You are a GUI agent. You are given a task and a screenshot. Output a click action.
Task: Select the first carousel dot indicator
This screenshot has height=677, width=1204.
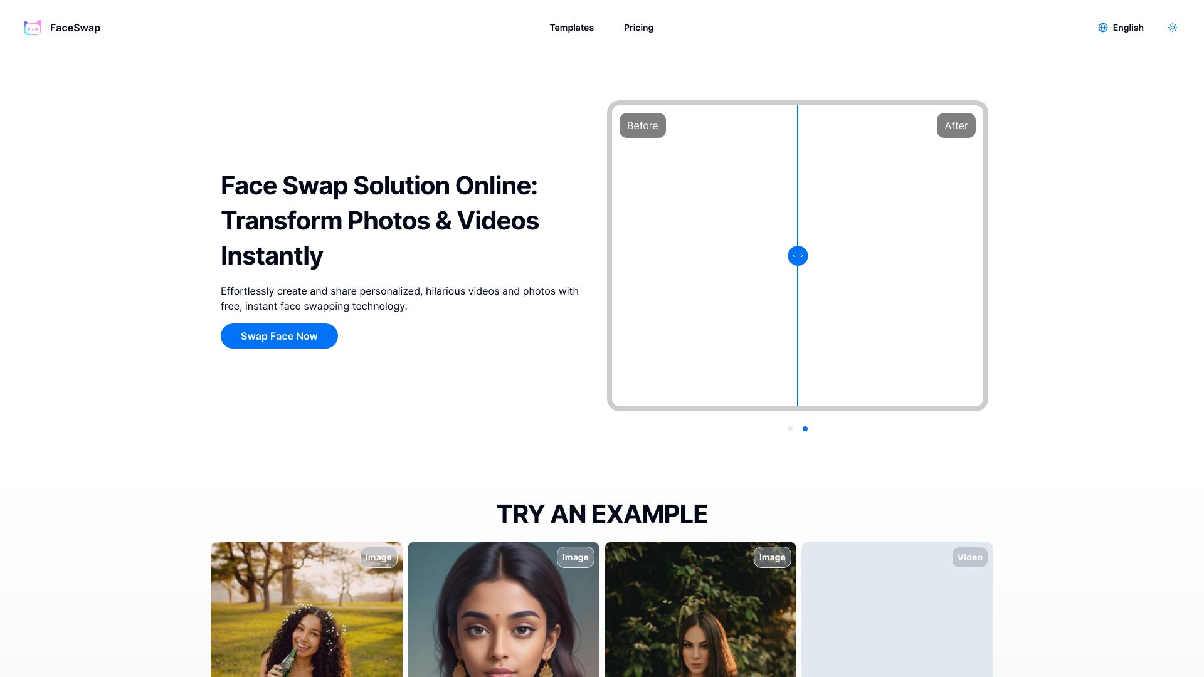pos(789,429)
